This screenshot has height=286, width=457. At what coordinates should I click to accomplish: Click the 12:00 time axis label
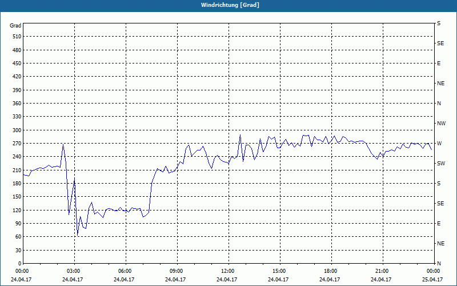[x=227, y=271]
